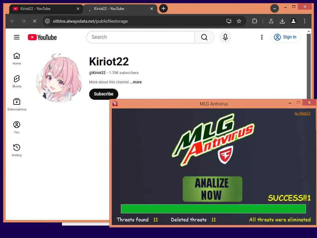317x238 pixels.
Task: Open Shorts in YouTube sidebar
Action: click(17, 82)
